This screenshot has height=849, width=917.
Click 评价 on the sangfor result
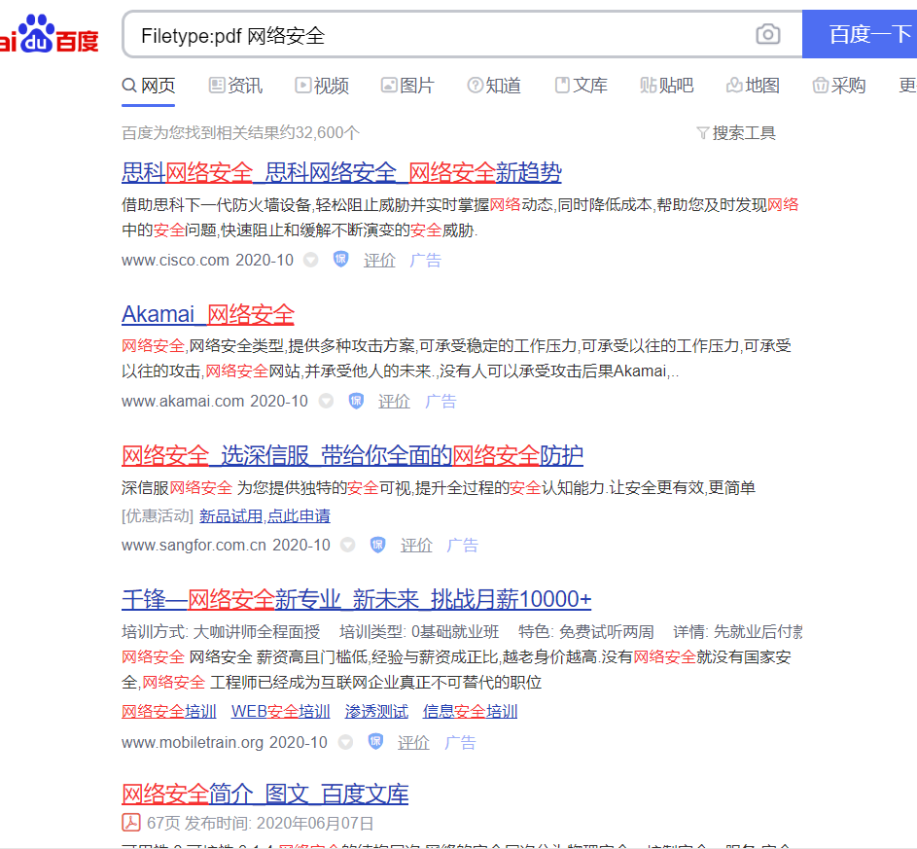[x=416, y=546]
